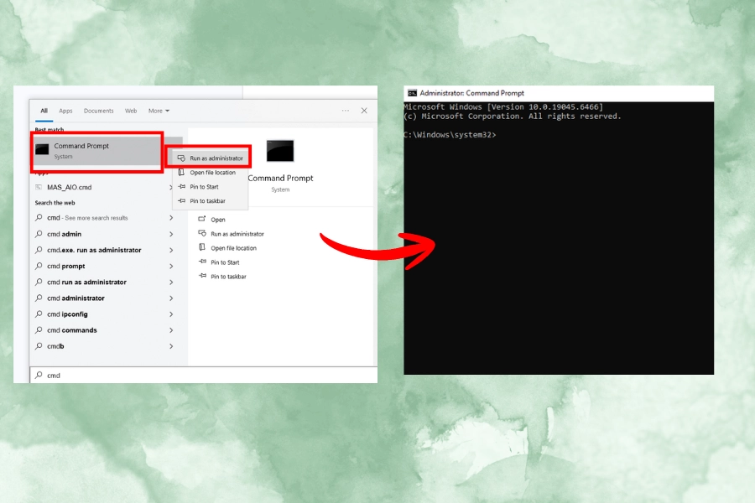Expand chevron next to 'cmd ipconfig'
Screen dimensions: 755x503
tap(171, 314)
